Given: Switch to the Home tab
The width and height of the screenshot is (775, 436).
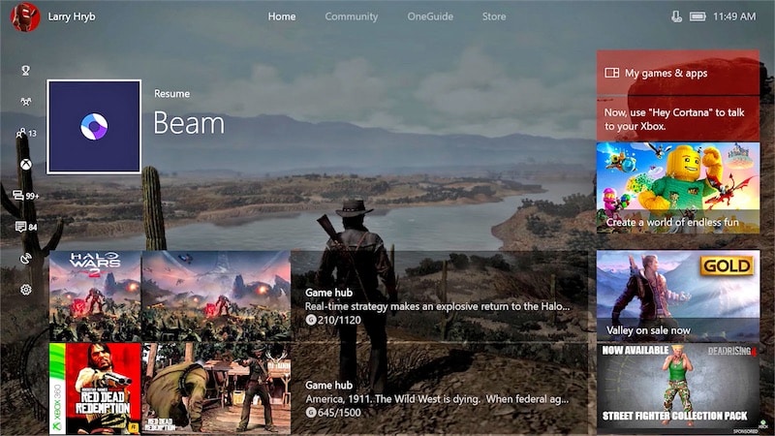Looking at the screenshot, I should point(282,16).
